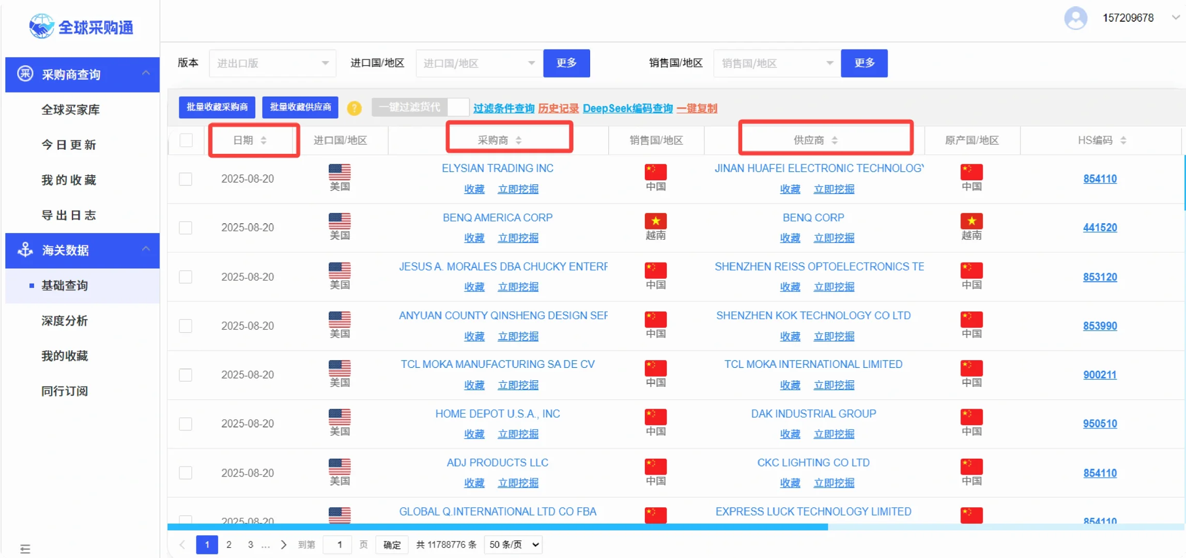Sort by the 日期 column arrows
Viewport: 1186px width, 558px height.
[x=264, y=141]
